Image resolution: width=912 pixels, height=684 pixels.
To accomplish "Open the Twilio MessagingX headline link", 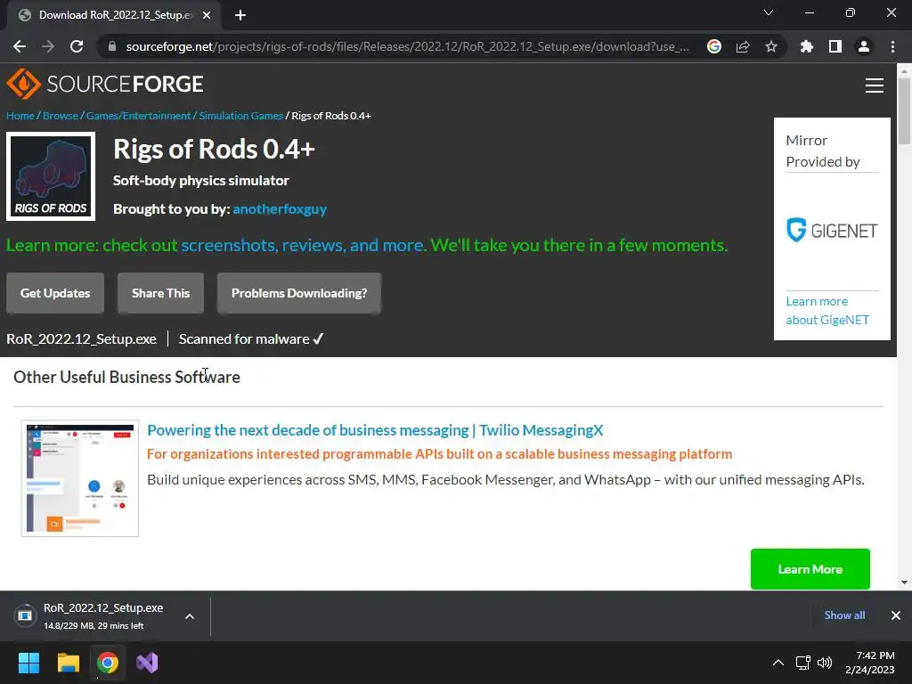I will (375, 430).
